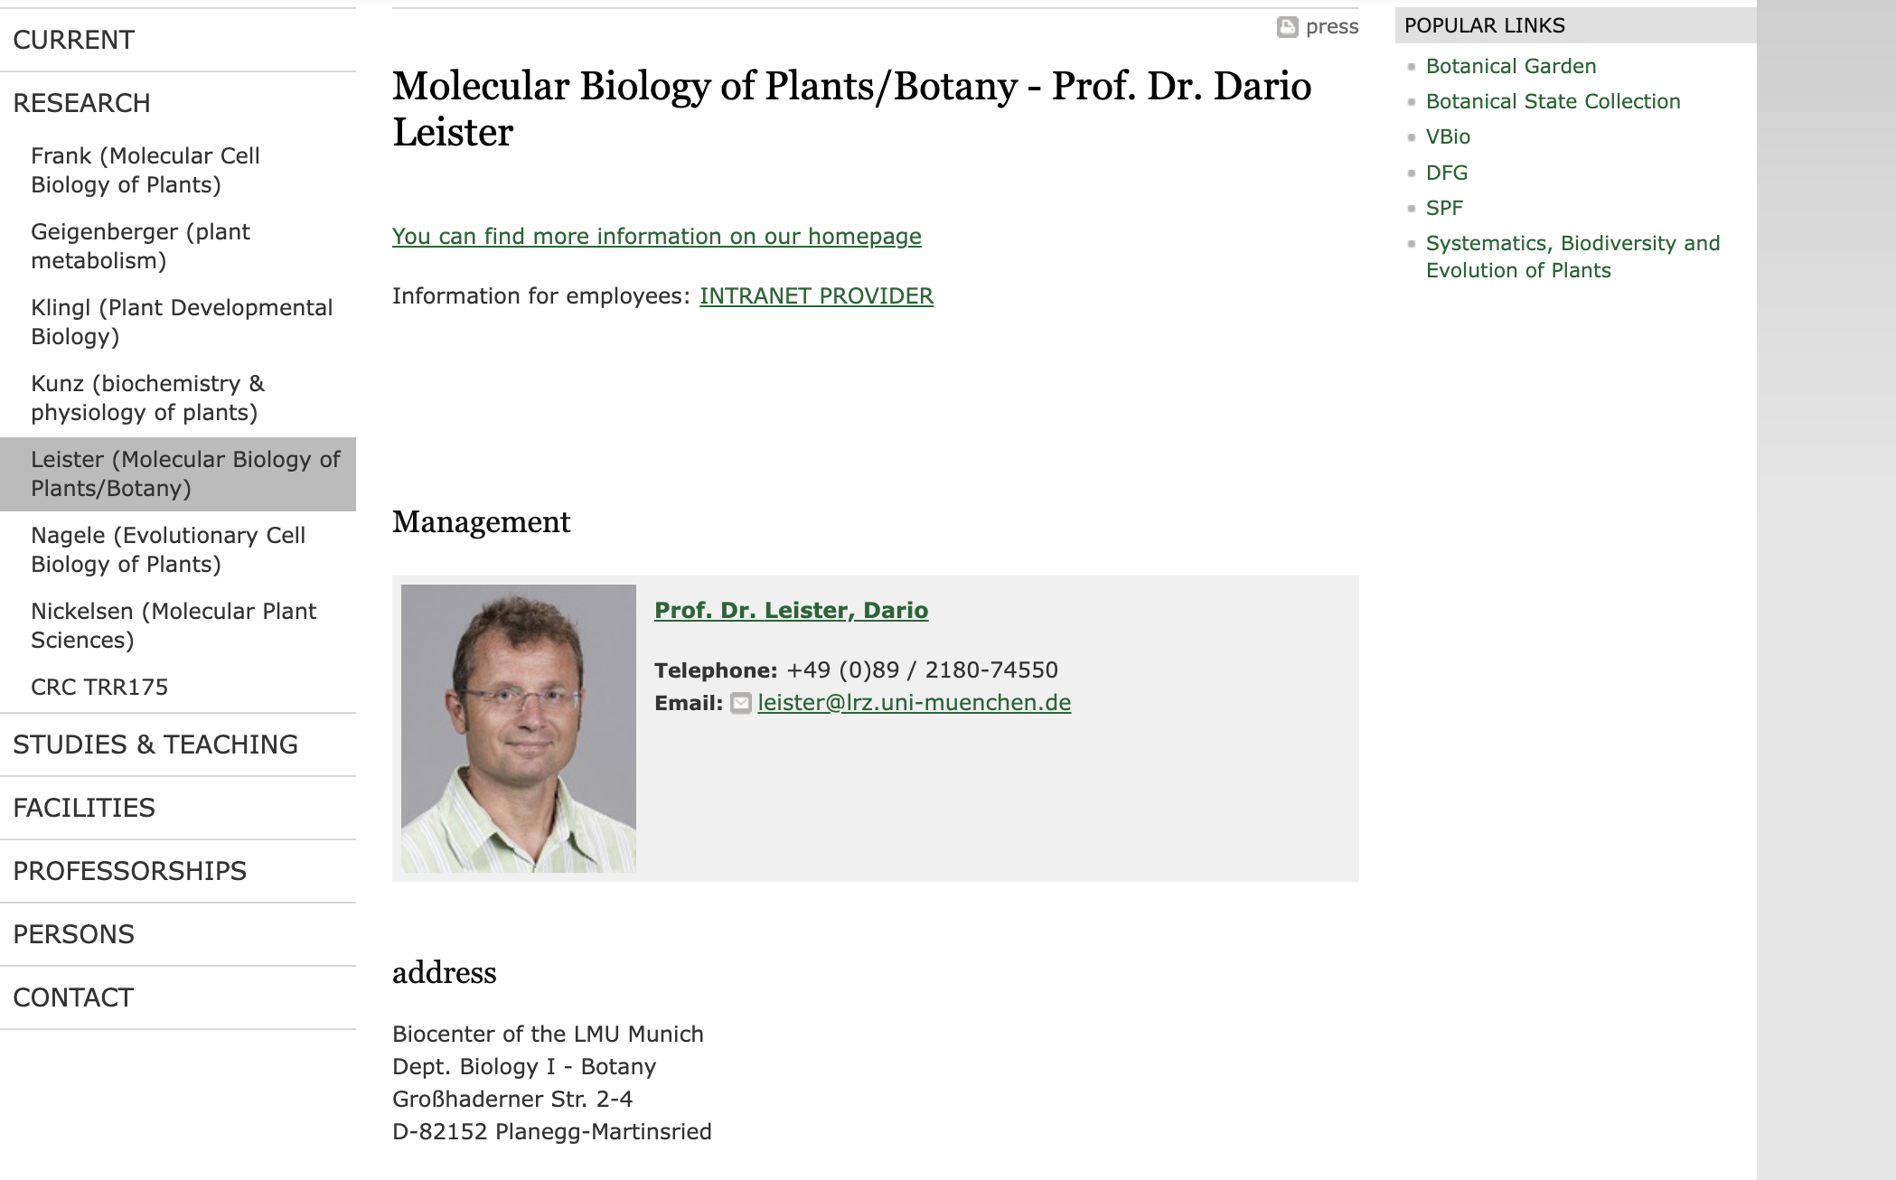Open Prof. Dr. Leister, Dario profile link
Image resolution: width=1896 pixels, height=1180 pixels.
(x=791, y=611)
